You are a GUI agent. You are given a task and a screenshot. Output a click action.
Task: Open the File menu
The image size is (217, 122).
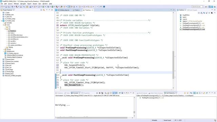point(2,4)
